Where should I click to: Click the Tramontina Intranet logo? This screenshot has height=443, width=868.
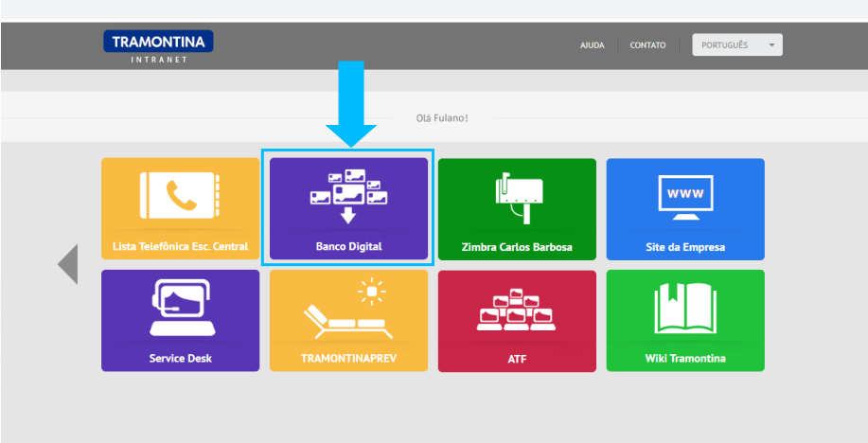pyautogui.click(x=158, y=46)
